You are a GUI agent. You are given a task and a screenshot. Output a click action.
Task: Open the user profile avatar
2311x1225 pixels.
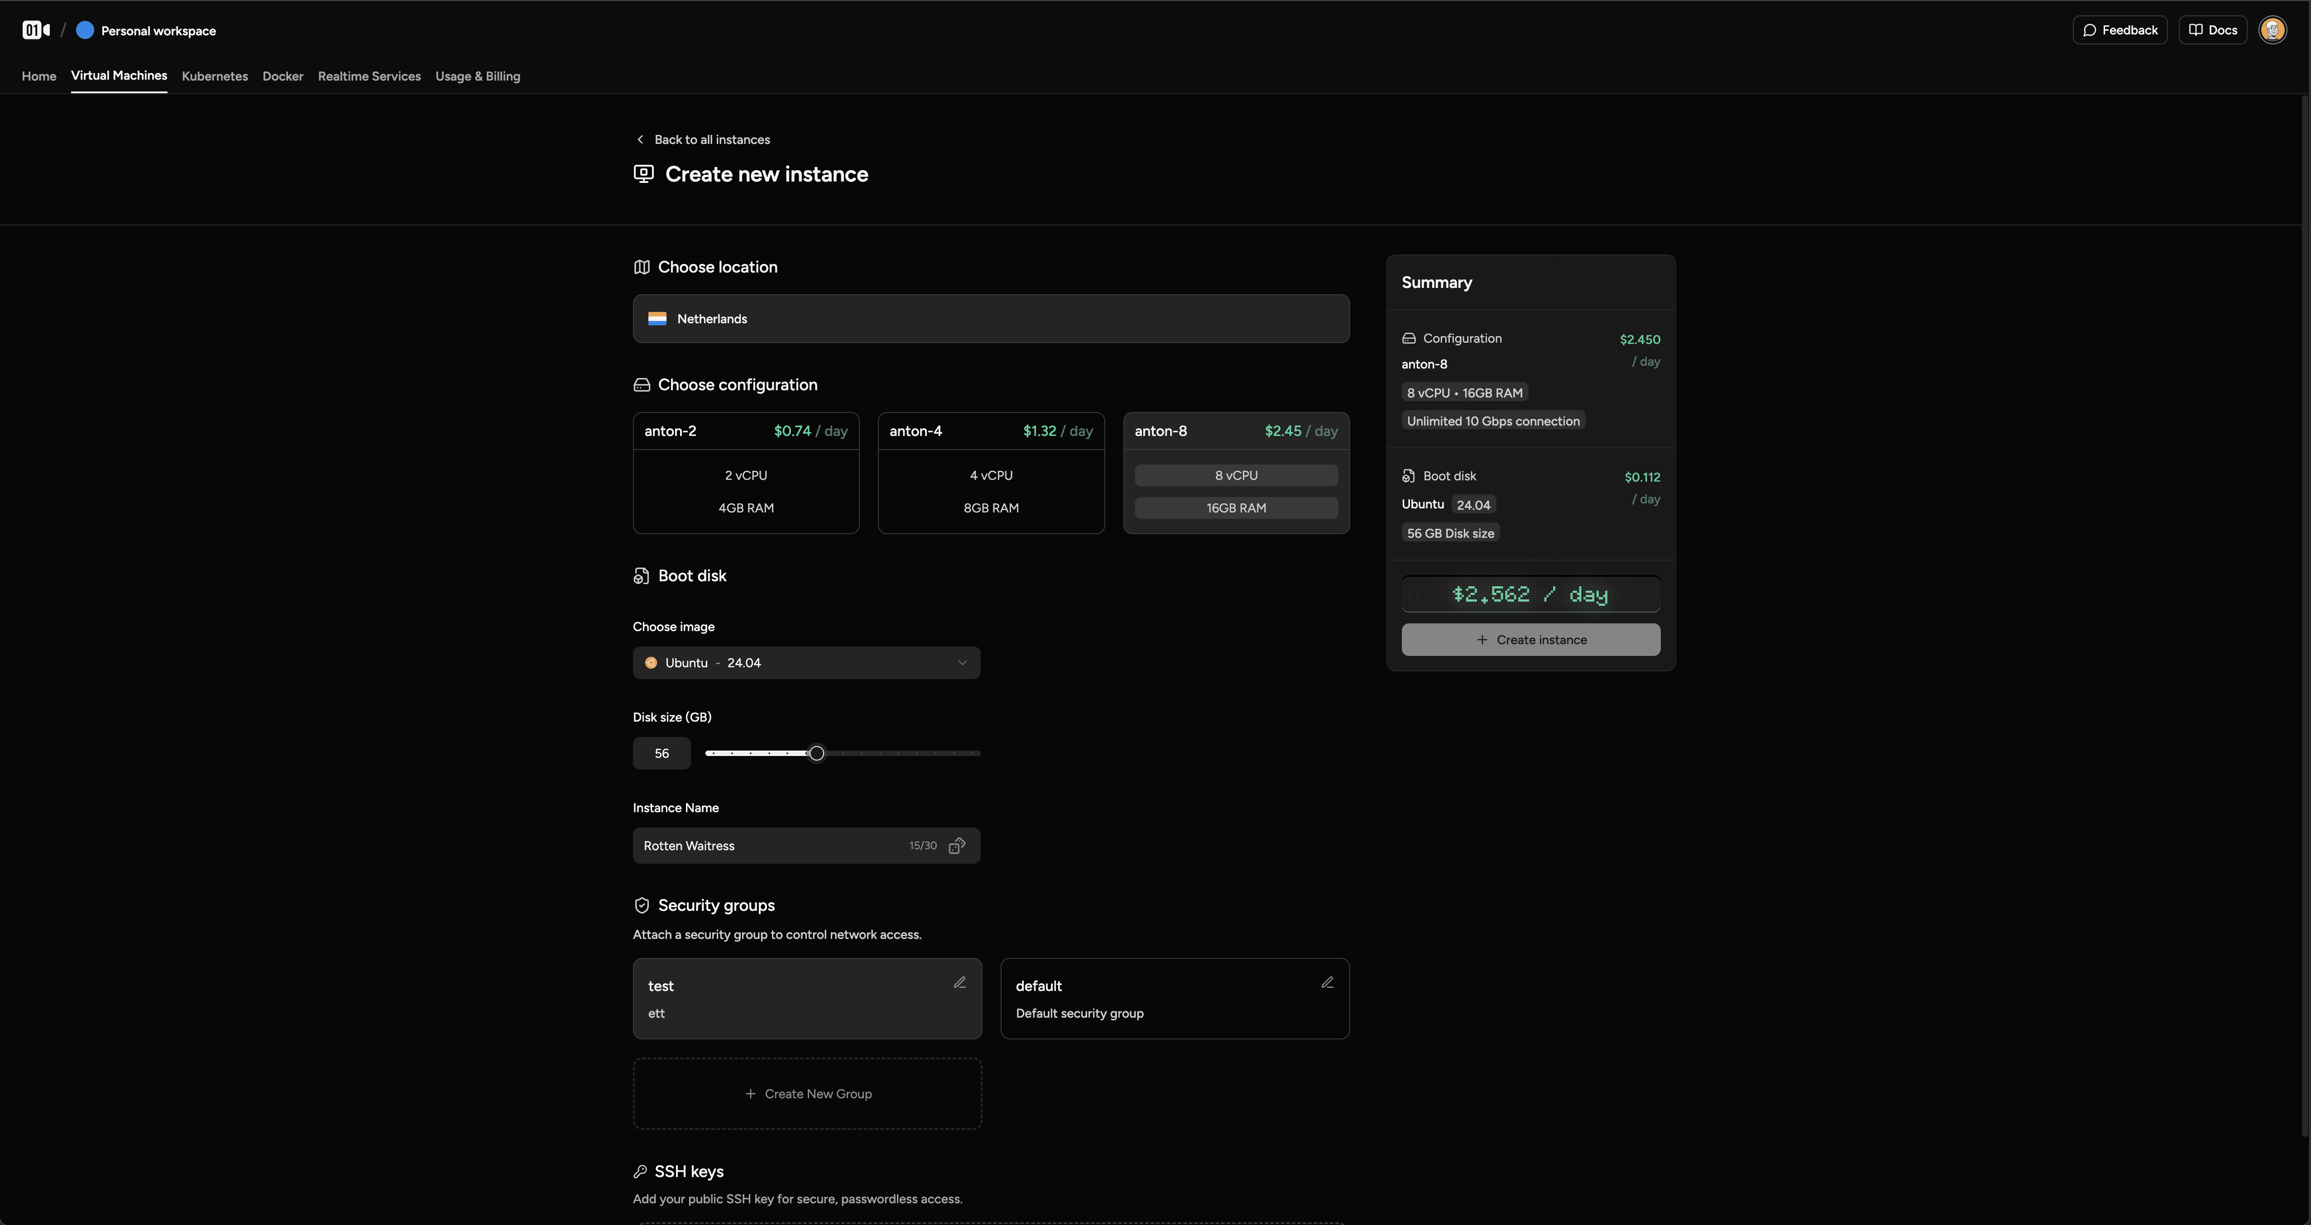(2273, 29)
